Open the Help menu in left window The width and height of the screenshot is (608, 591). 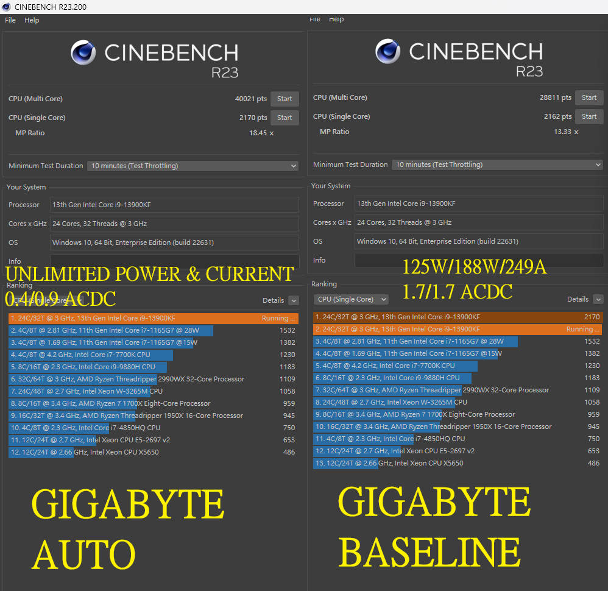coord(32,20)
